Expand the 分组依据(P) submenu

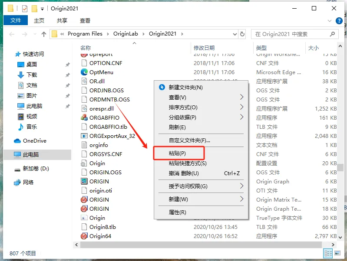click(x=241, y=117)
